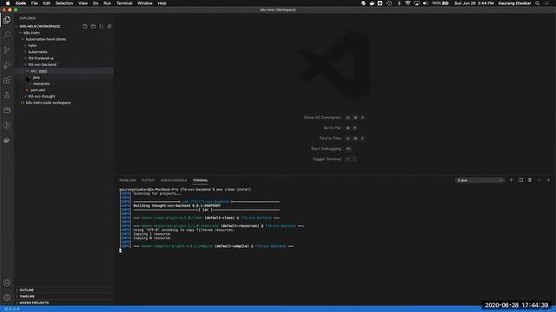Viewport: 556px width, 312px height.
Task: Open the Run menu
Action: pyautogui.click(x=107, y=3)
